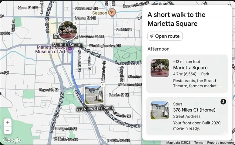The width and height of the screenshot is (235, 145).
Task: Open the 378 Niles Ct card thumbnail
Action: click(159, 110)
